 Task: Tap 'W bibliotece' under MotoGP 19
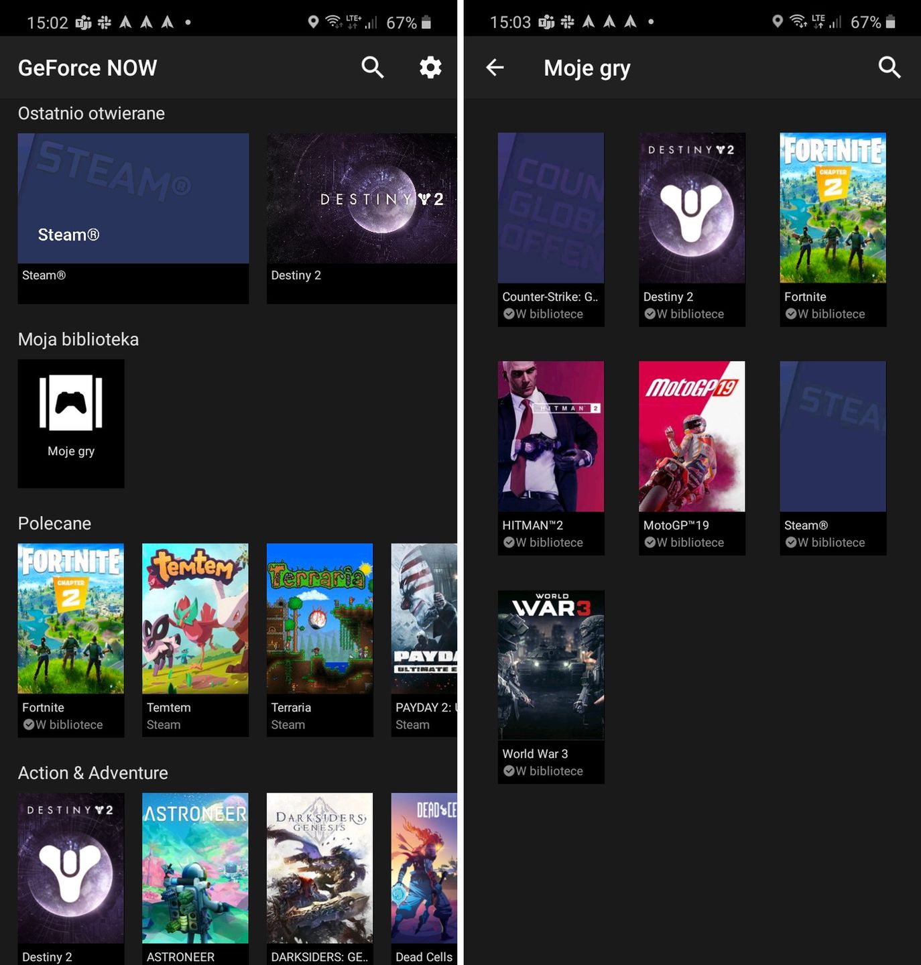click(684, 543)
